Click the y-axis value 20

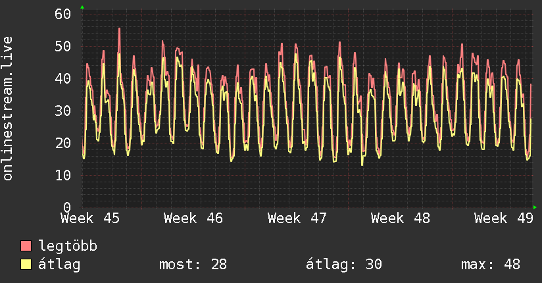tap(62, 143)
